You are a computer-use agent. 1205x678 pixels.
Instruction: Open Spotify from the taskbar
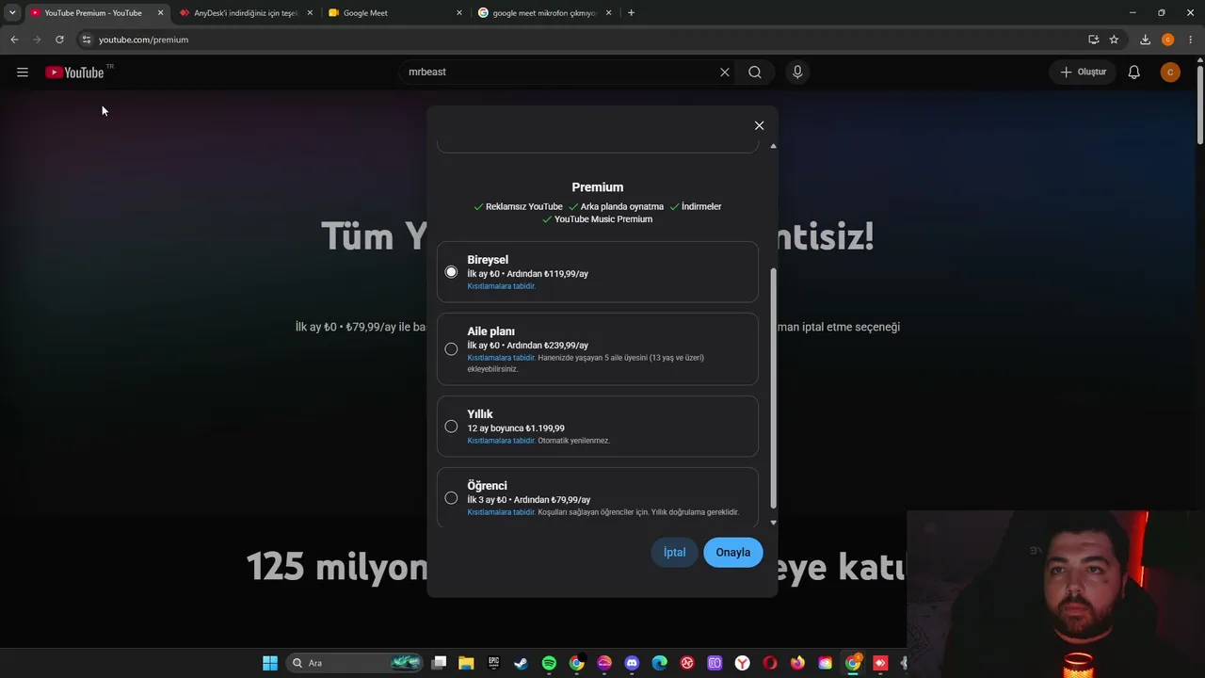pyautogui.click(x=549, y=663)
